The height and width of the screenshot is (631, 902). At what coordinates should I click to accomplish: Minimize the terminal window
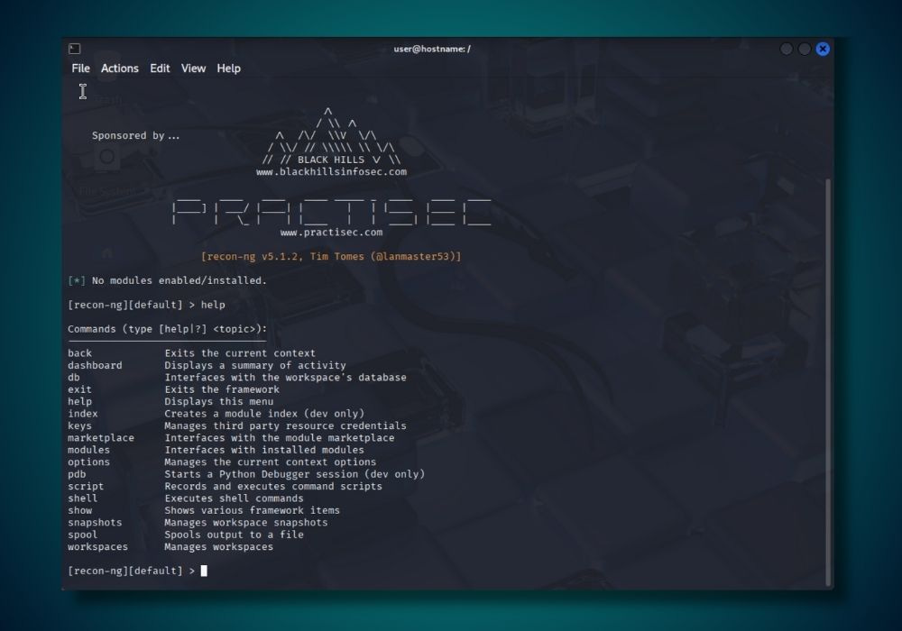pyautogui.click(x=786, y=49)
